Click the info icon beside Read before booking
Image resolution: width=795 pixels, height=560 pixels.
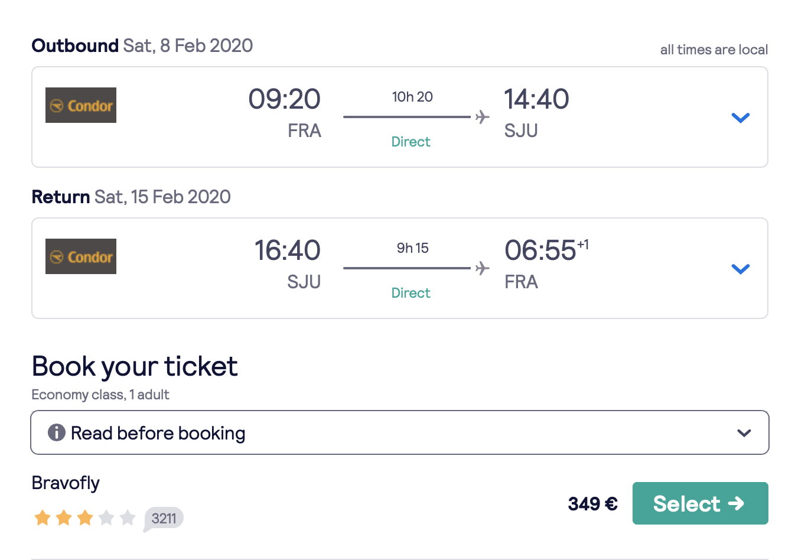click(56, 432)
